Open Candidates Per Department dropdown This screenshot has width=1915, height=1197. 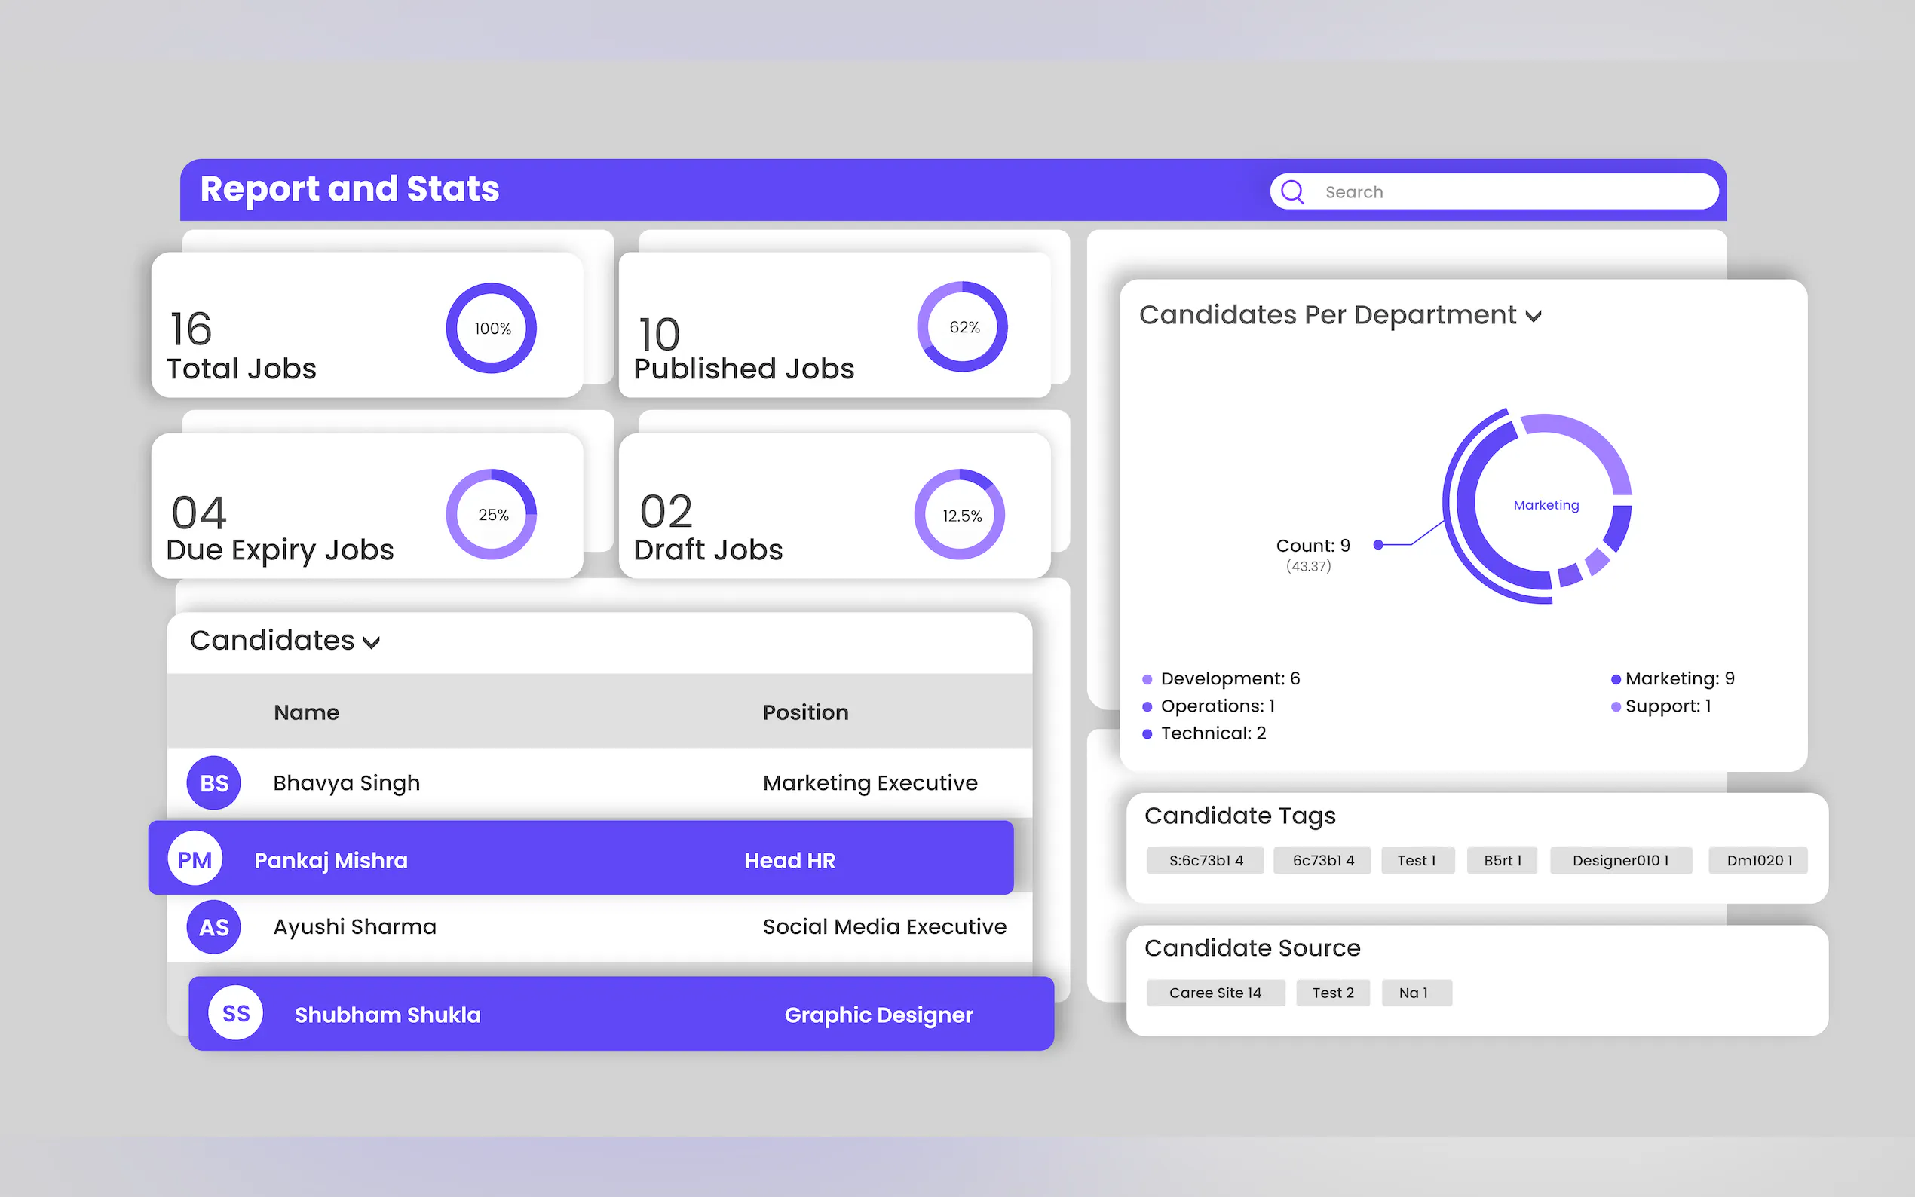[x=1534, y=317]
